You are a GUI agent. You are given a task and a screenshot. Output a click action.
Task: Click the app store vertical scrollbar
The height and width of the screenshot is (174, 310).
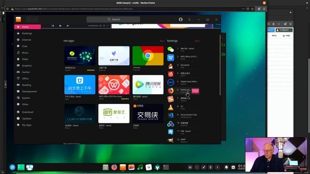click(x=220, y=65)
